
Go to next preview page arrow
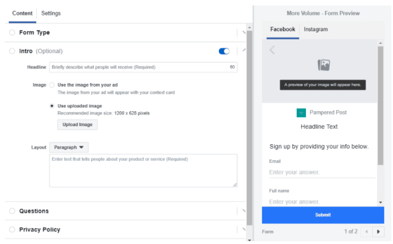[378, 231]
